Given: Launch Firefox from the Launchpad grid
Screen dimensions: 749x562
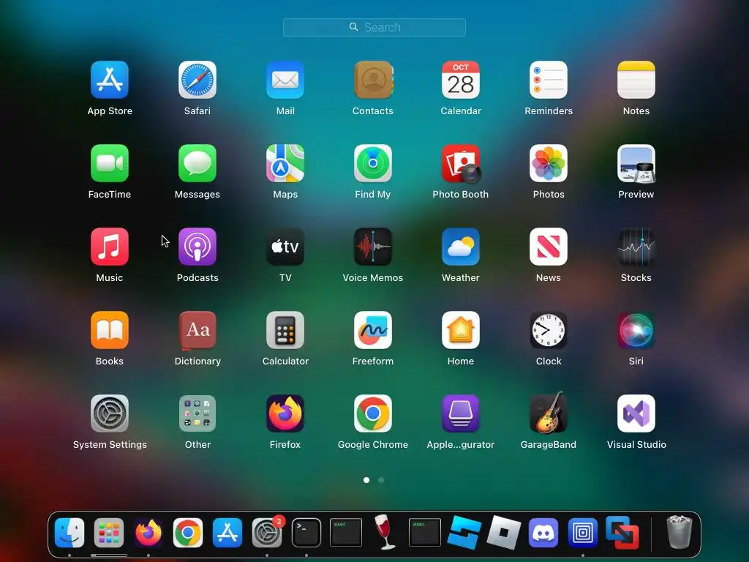Looking at the screenshot, I should point(285,413).
